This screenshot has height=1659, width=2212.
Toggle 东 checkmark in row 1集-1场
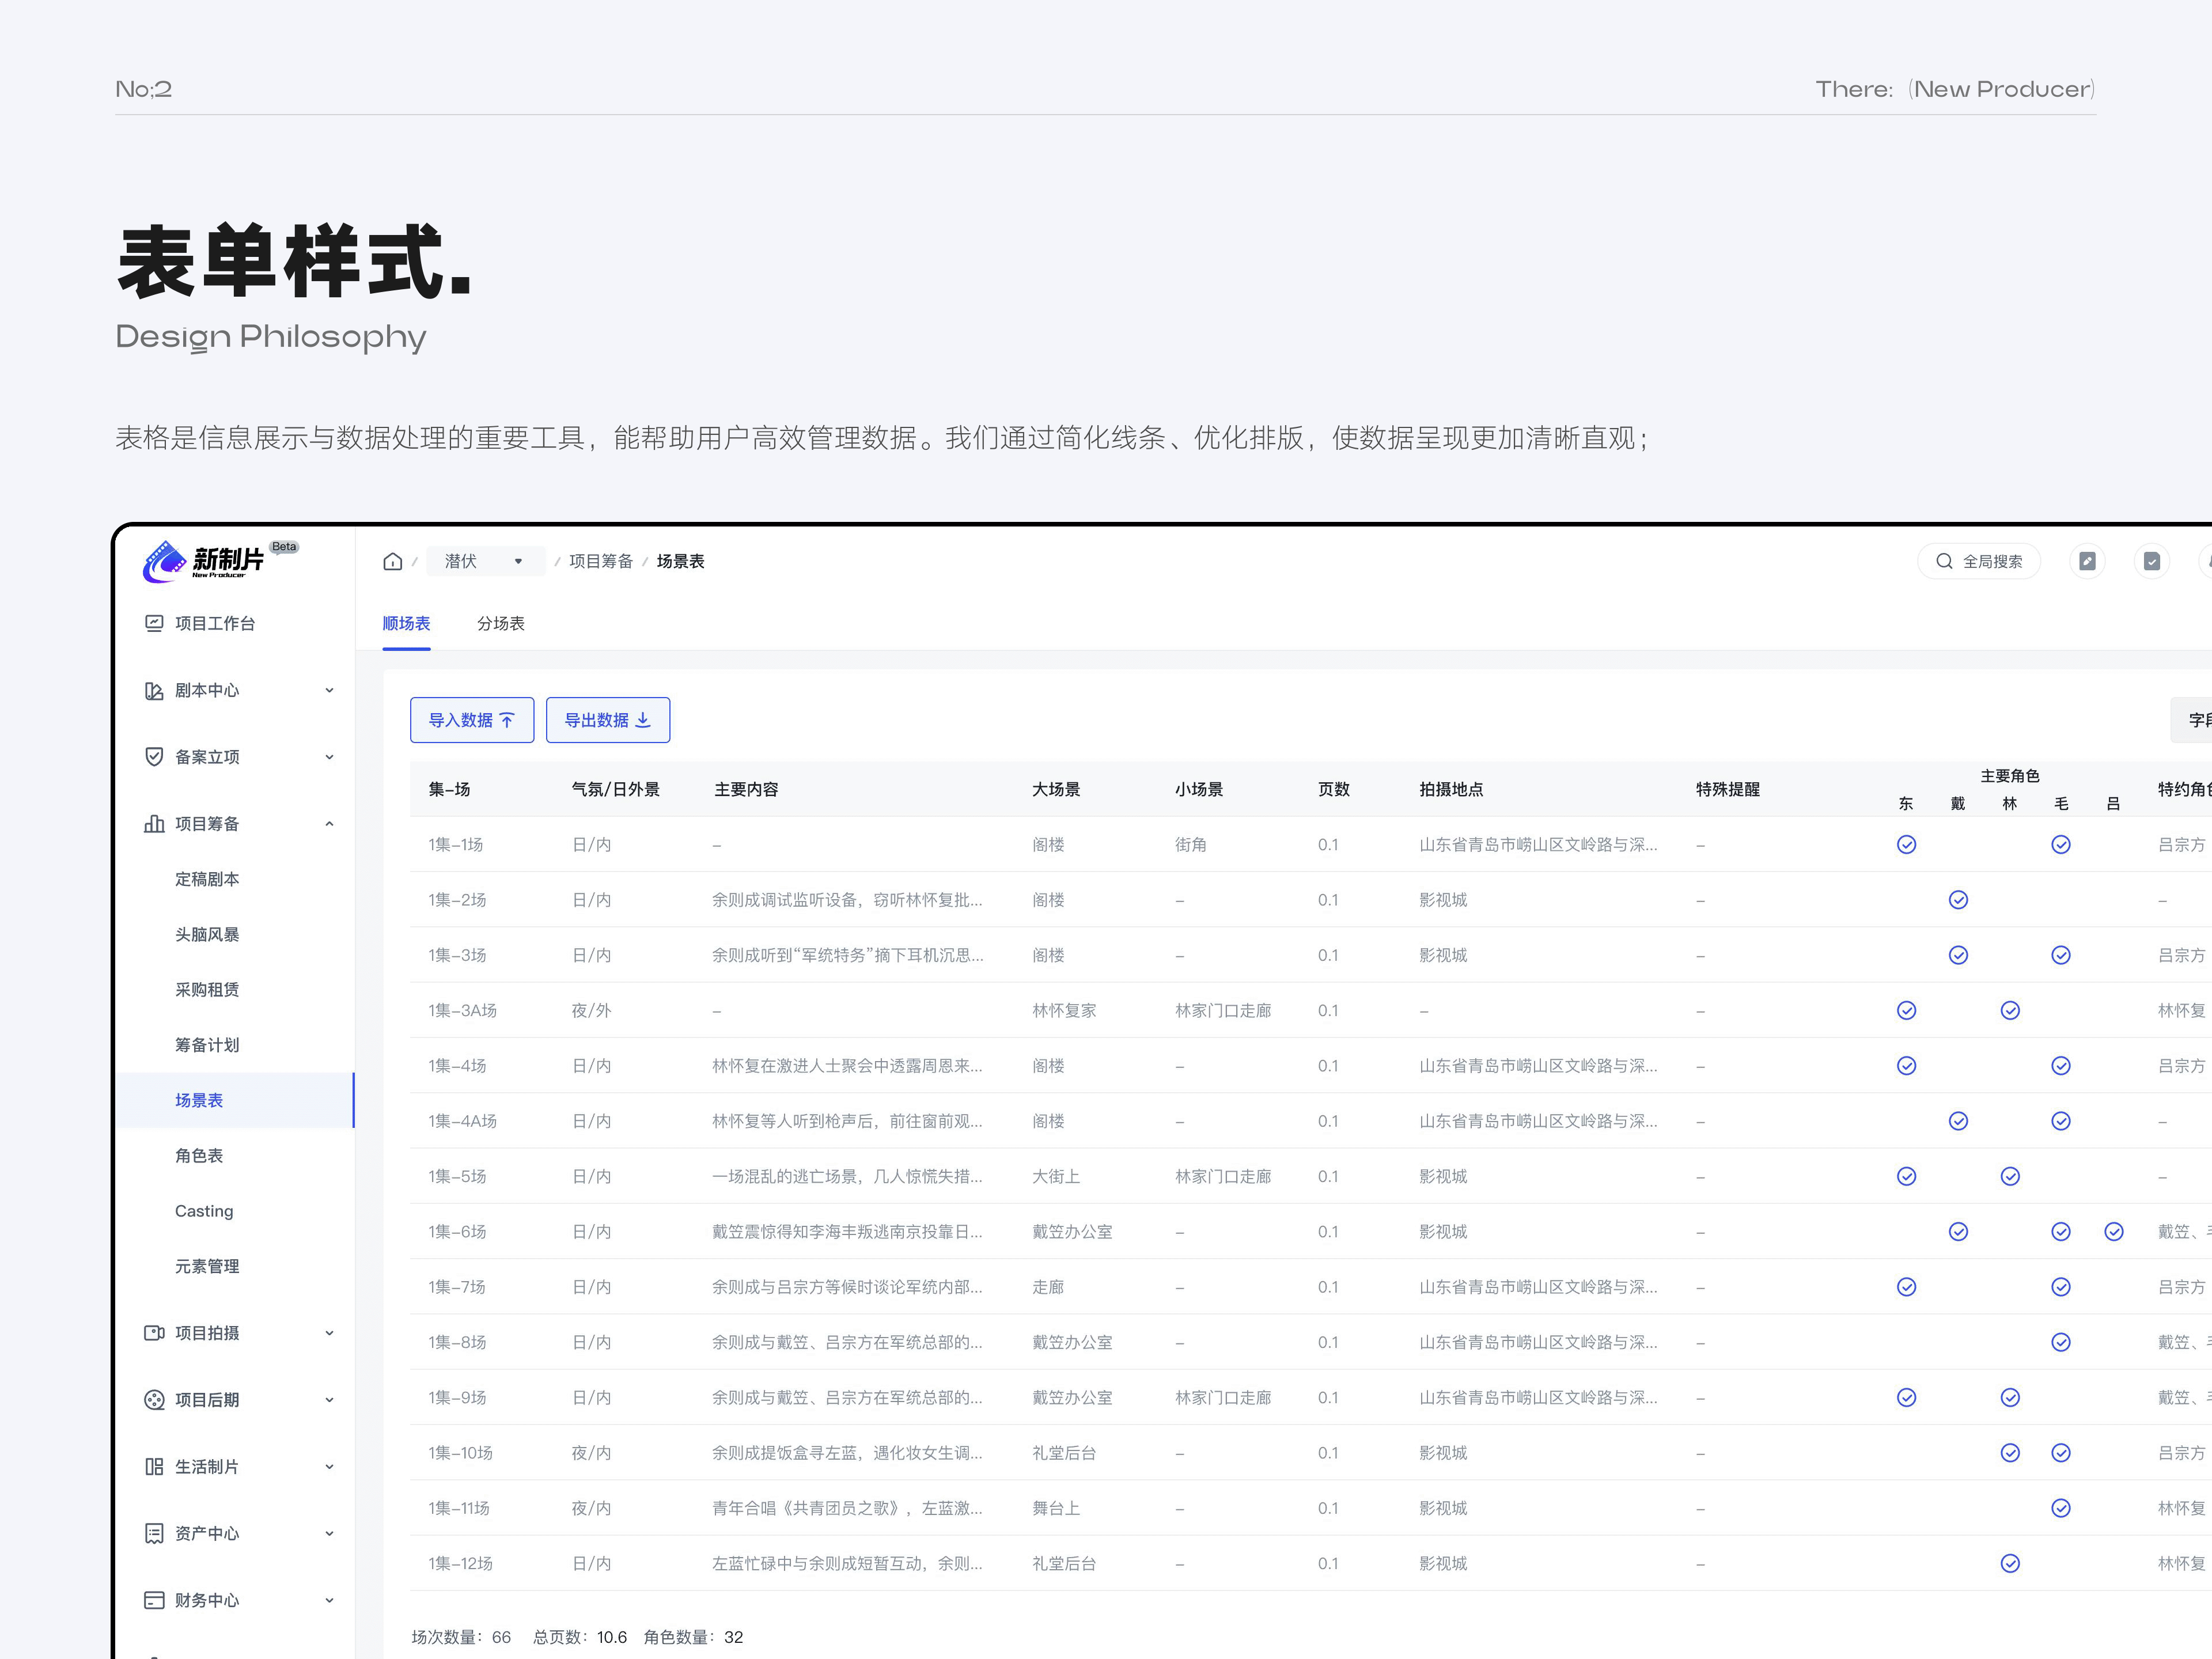point(1906,845)
